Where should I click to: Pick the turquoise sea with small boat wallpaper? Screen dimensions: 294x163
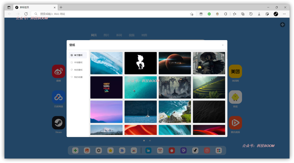pyautogui.click(x=141, y=87)
